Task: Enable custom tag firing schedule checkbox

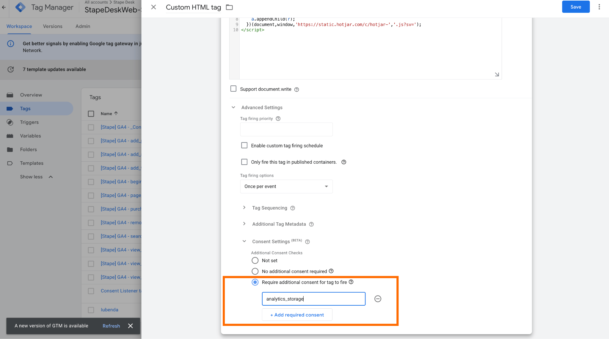Action: point(244,145)
